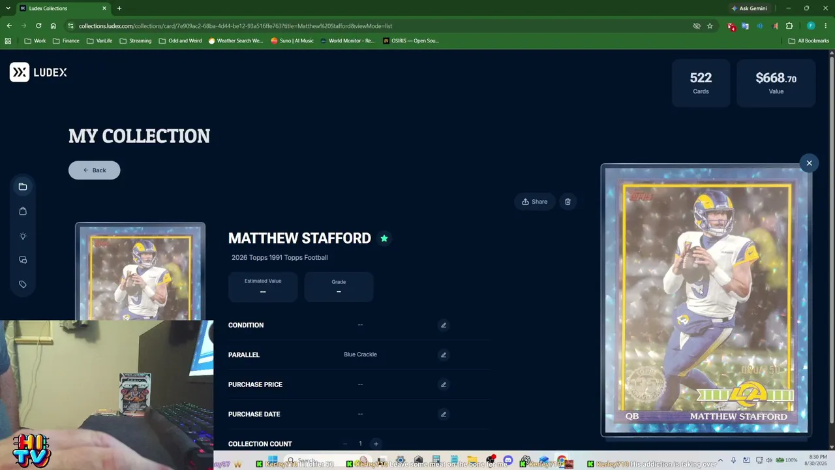This screenshot has width=835, height=470.
Task: View site information icon in address bar
Action: coord(70,26)
